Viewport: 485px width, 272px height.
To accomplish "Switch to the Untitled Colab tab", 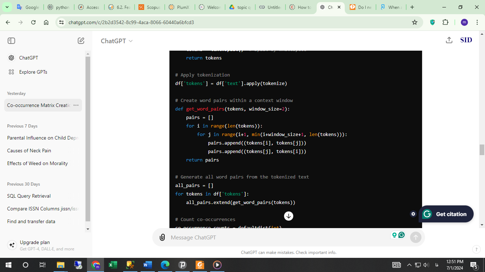I will pos(271,7).
